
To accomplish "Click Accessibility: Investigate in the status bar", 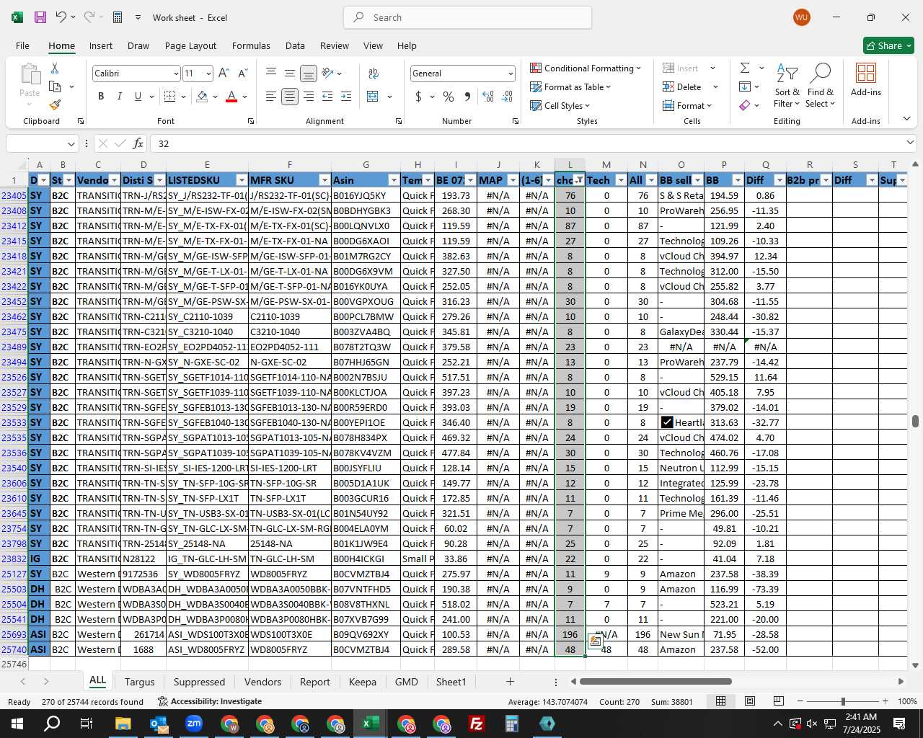I will point(210,701).
